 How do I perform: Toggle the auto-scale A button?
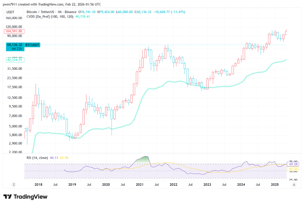[x=294, y=185]
